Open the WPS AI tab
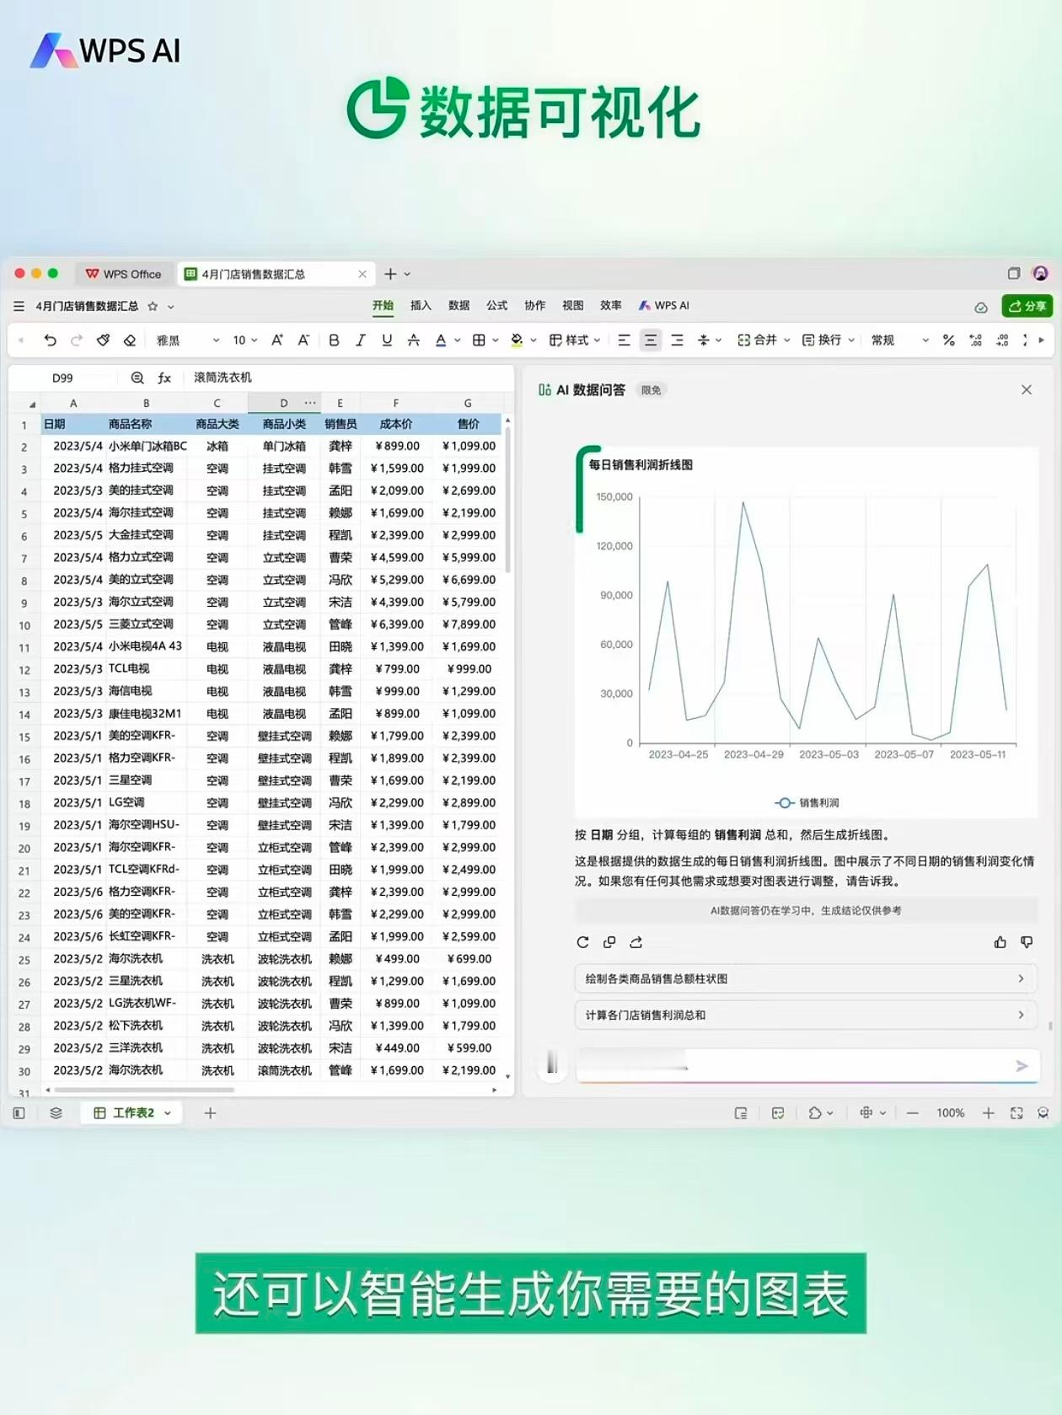 [x=664, y=305]
